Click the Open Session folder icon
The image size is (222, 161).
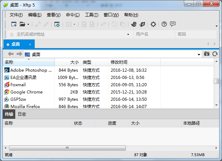[22, 24]
